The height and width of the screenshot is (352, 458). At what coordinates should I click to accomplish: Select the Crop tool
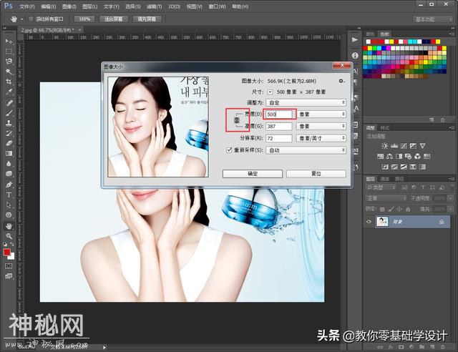click(x=9, y=82)
